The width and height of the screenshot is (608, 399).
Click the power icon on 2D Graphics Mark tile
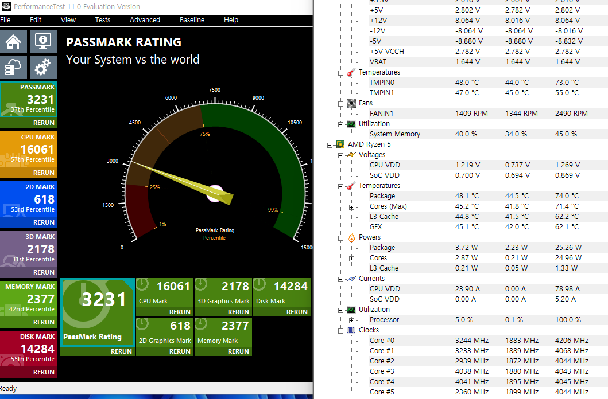[143, 324]
